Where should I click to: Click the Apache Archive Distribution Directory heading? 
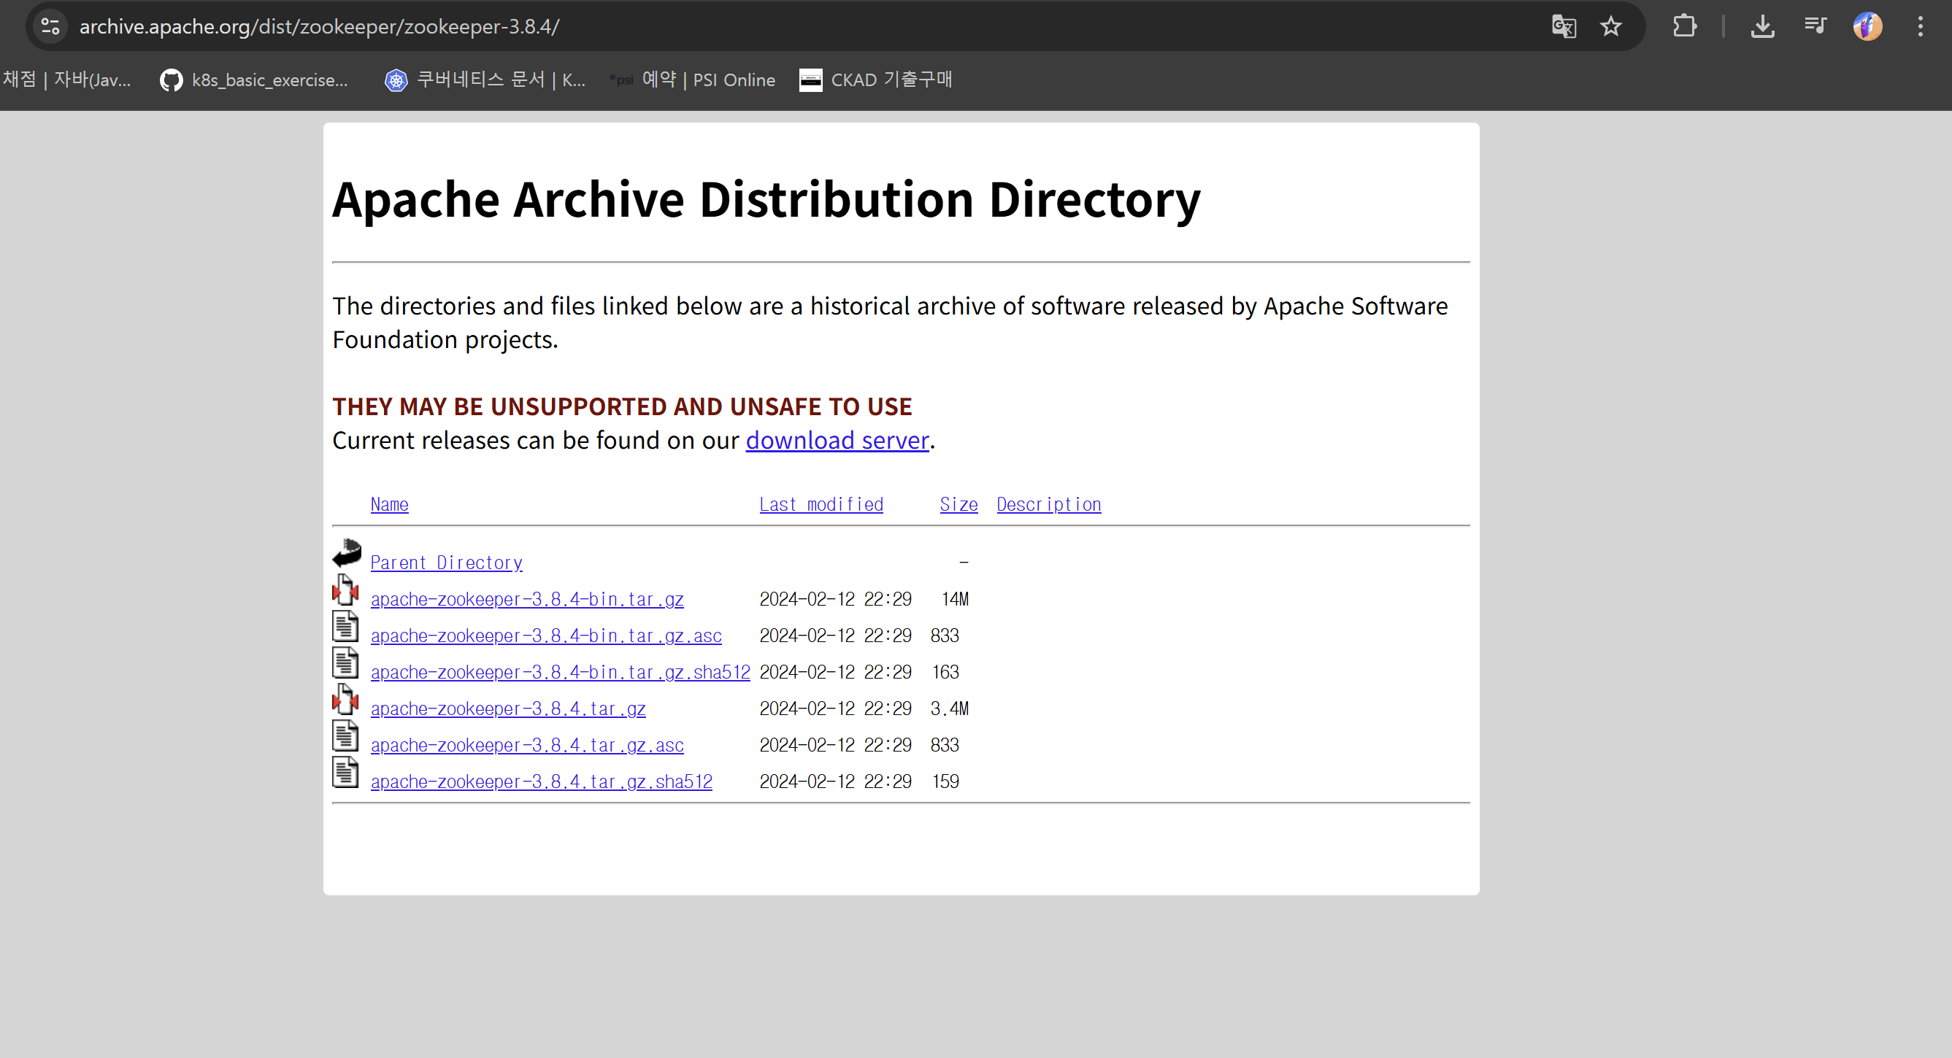tap(766, 199)
